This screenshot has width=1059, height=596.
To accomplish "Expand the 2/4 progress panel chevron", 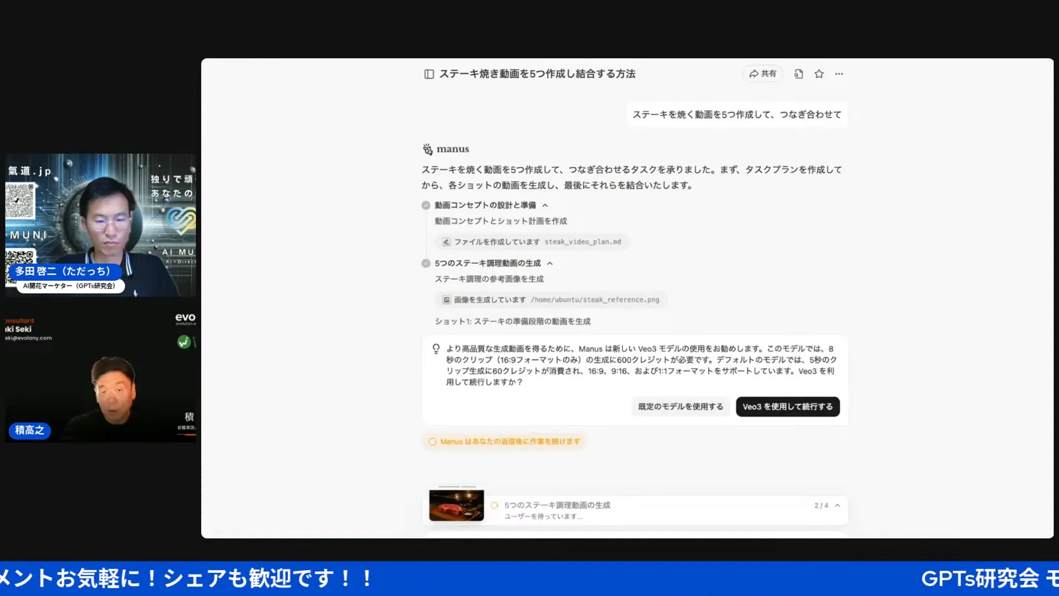I will pos(837,505).
